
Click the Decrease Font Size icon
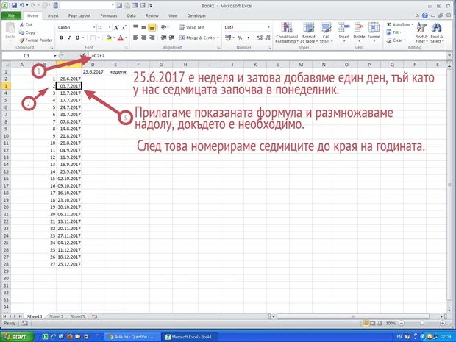pos(124,28)
